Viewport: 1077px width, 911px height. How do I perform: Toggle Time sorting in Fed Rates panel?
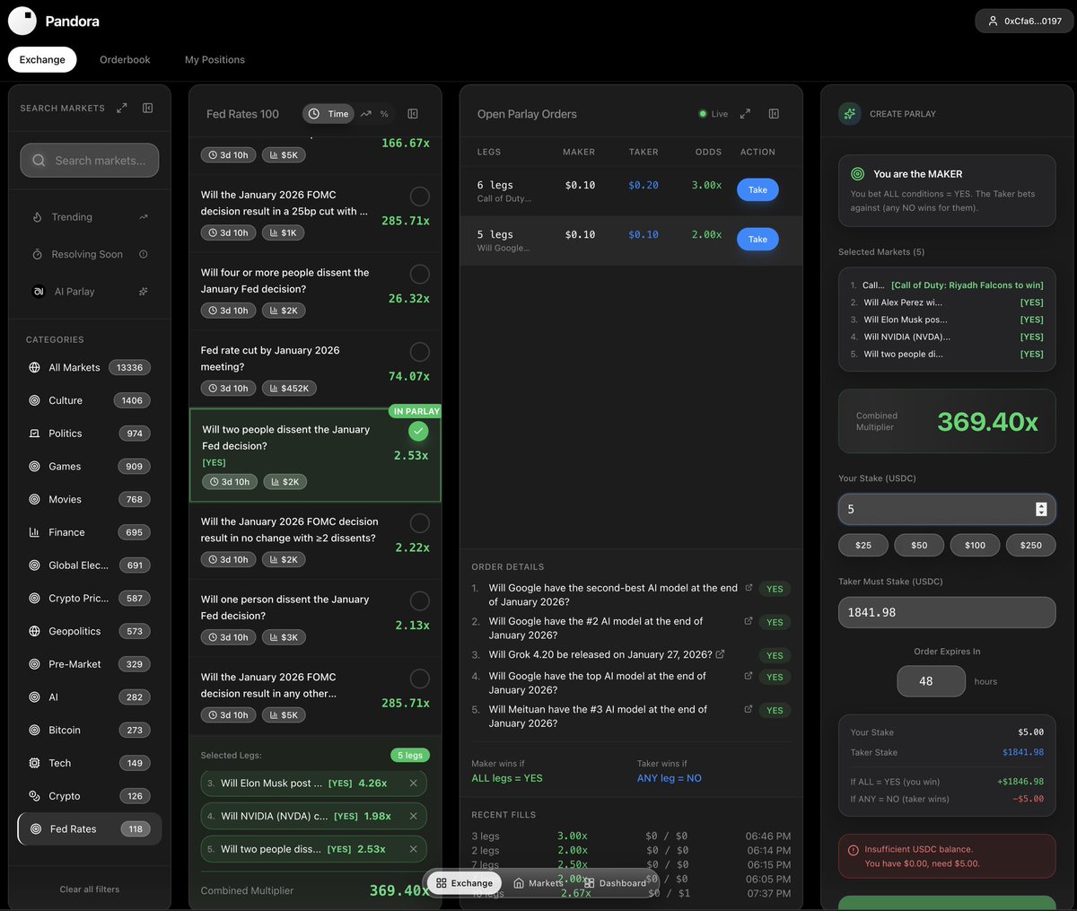tap(328, 114)
